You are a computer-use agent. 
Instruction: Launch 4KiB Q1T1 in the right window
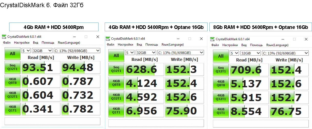(x=221, y=111)
